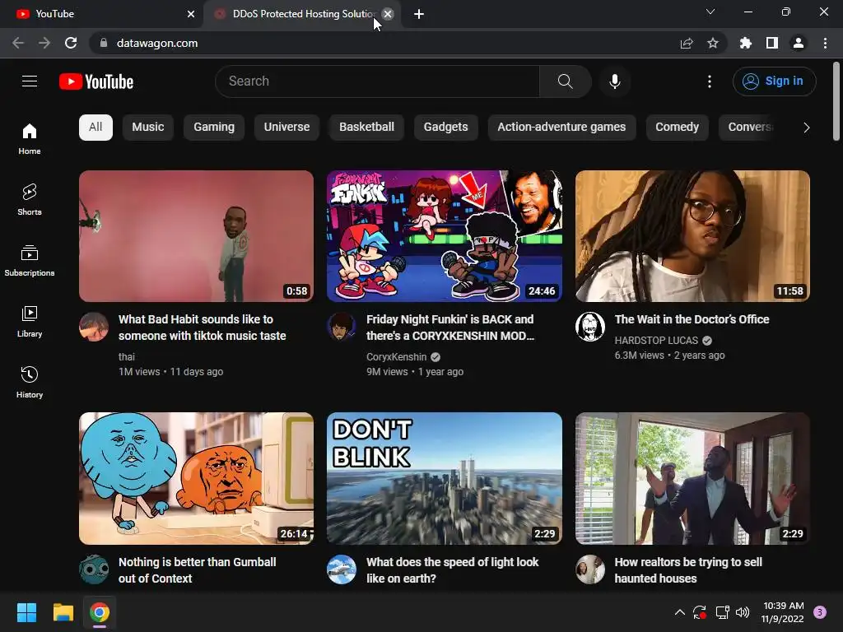Filter by Gadgets chip
The width and height of the screenshot is (843, 632).
(445, 128)
